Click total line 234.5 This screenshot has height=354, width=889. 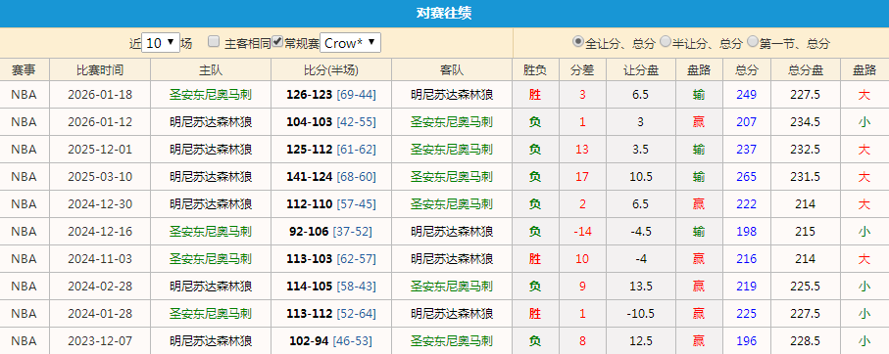806,121
